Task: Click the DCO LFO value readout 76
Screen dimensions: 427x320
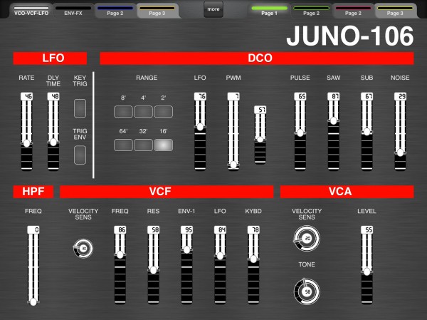Action: click(200, 96)
